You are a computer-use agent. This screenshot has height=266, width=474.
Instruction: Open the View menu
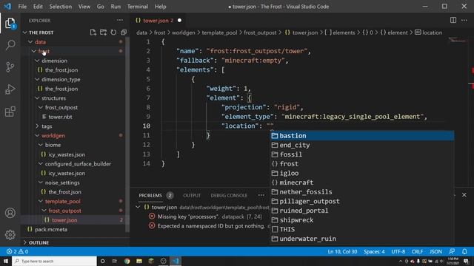[x=84, y=7]
